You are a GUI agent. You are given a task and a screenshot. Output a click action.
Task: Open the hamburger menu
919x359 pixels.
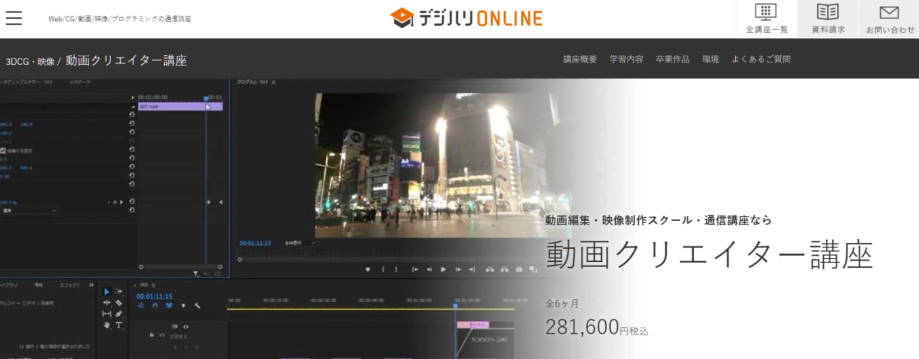[14, 18]
